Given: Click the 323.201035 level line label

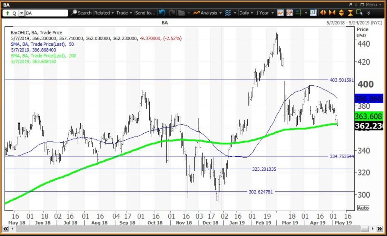Looking at the screenshot, I should pos(264,169).
